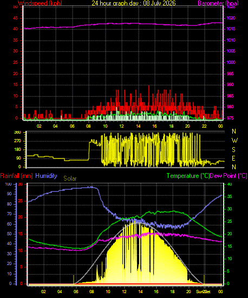Click the 180 wind direction axis value

(x=17, y=150)
